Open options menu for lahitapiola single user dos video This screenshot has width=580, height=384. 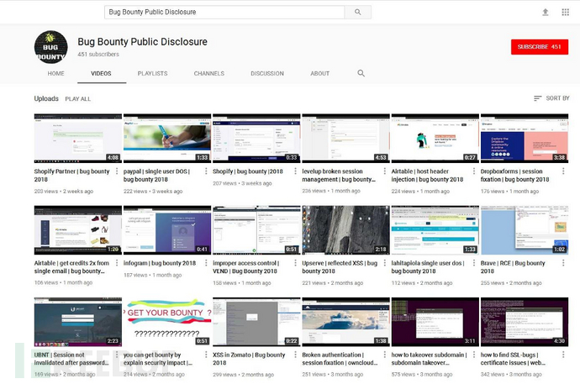474,263
